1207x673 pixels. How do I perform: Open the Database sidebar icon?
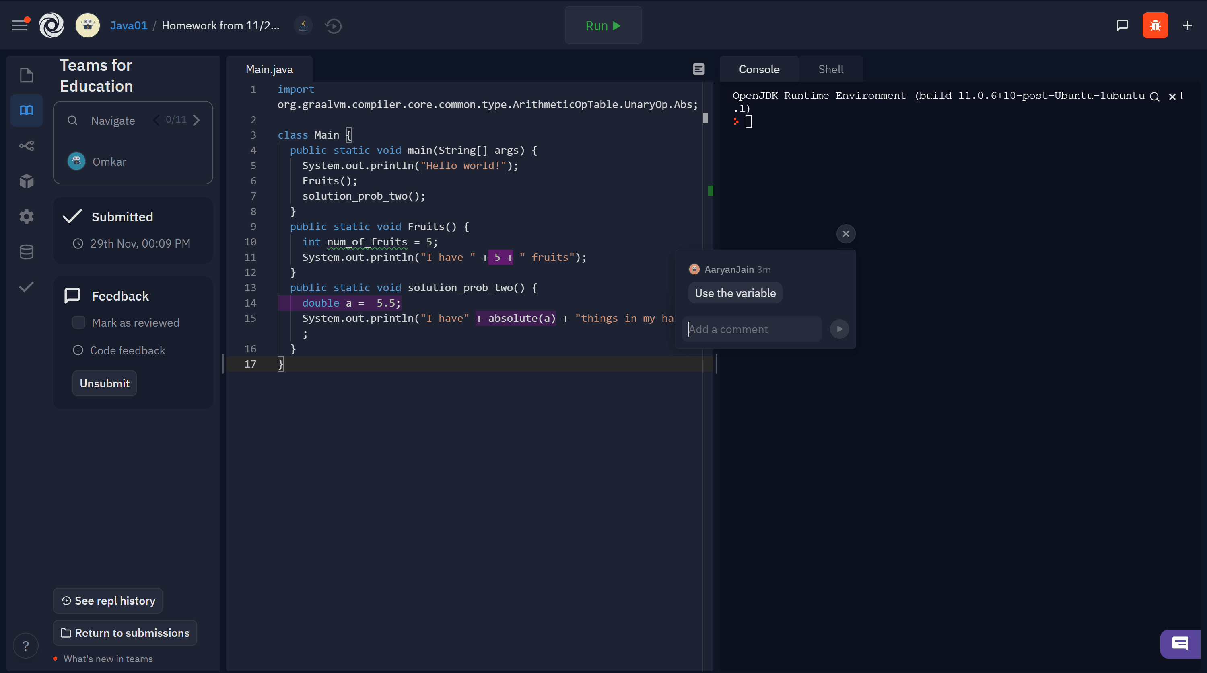26,252
